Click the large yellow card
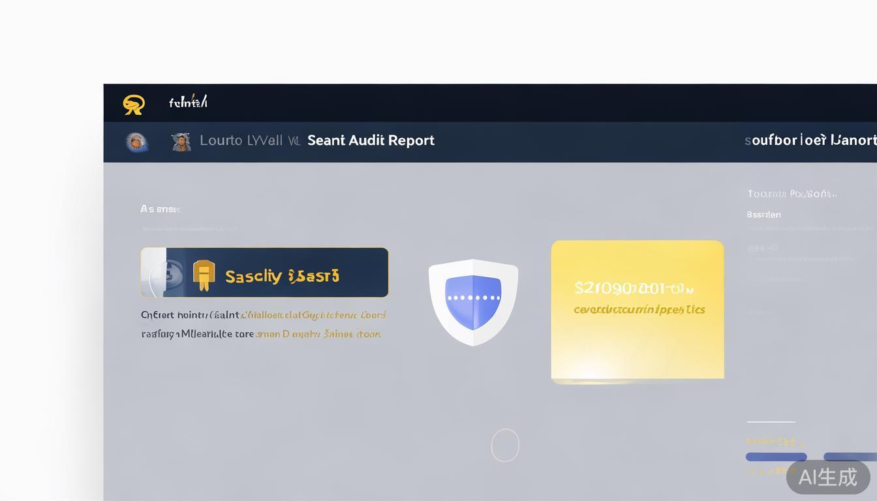This screenshot has width=877, height=501. tap(638, 310)
